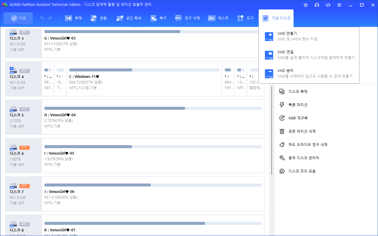Click the wrench dynamic disk manager icon
This screenshot has width=378, height=236.
coord(282,158)
